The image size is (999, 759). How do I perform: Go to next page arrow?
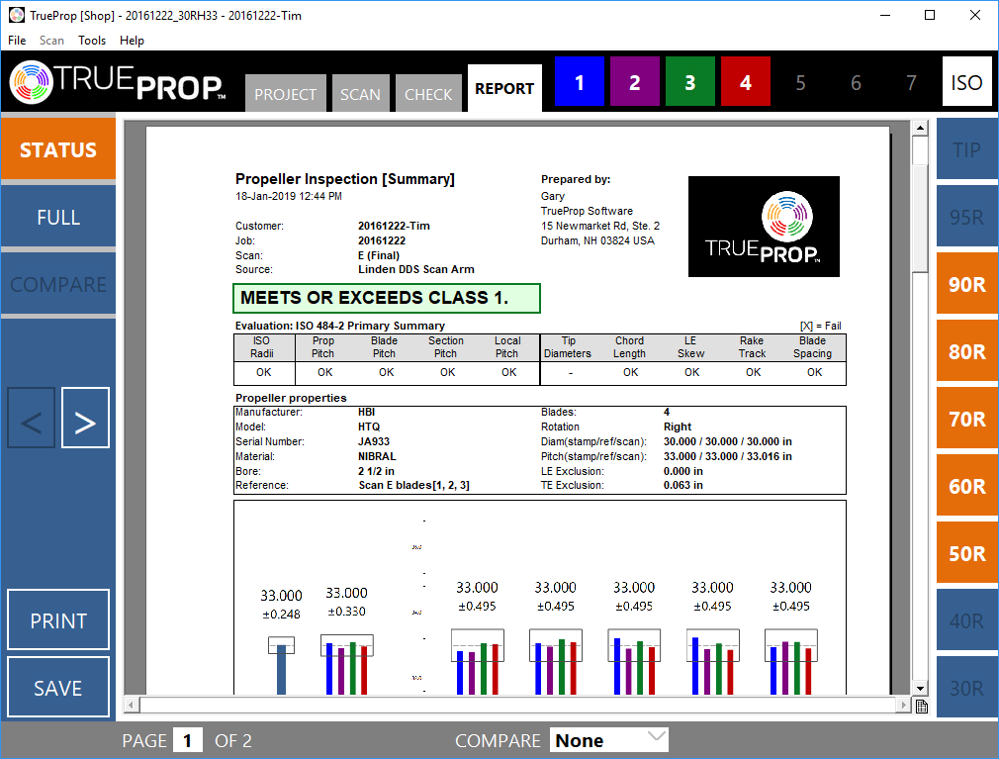[85, 423]
